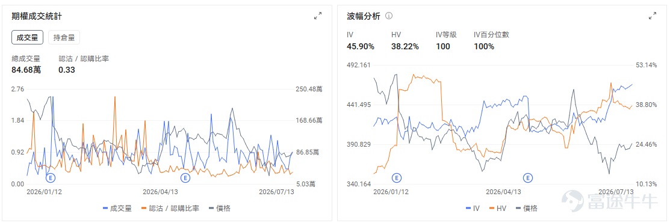Click the second earnings E marker in 波幅分析 chart
The height and width of the screenshot is (223, 670).
pos(528,177)
